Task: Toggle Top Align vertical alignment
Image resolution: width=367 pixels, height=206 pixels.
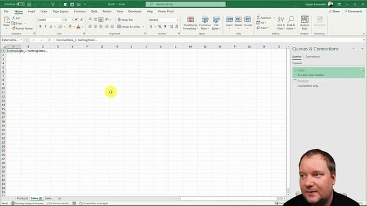Action: (x=90, y=19)
